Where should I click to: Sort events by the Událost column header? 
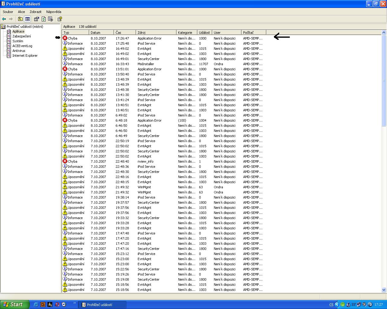[x=205, y=32]
